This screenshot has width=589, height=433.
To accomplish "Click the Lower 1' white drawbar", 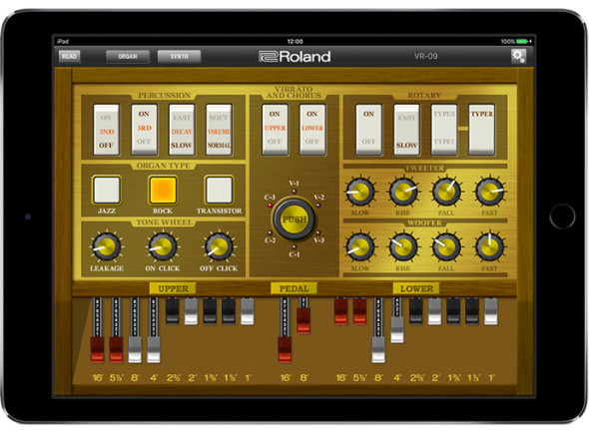I will tap(491, 311).
